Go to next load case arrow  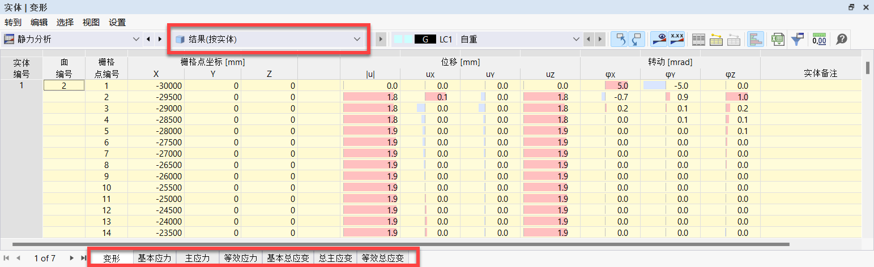[x=600, y=39]
